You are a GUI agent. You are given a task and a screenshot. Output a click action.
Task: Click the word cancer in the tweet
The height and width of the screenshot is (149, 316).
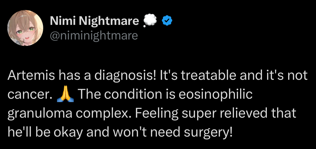[28, 95]
